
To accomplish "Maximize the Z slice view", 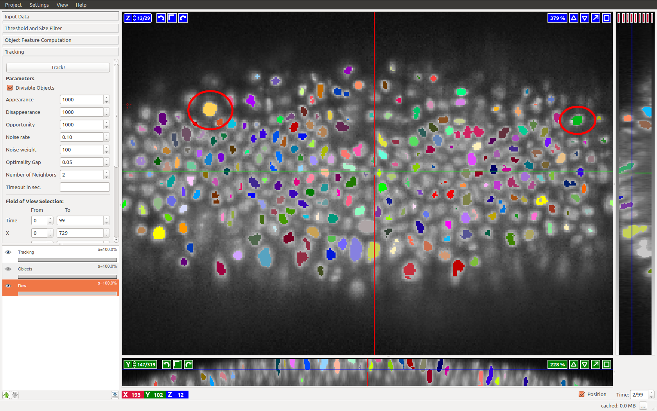I will pyautogui.click(x=606, y=18).
